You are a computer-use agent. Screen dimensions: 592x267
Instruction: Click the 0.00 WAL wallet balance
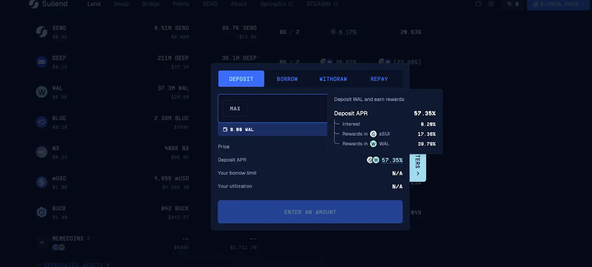242,129
